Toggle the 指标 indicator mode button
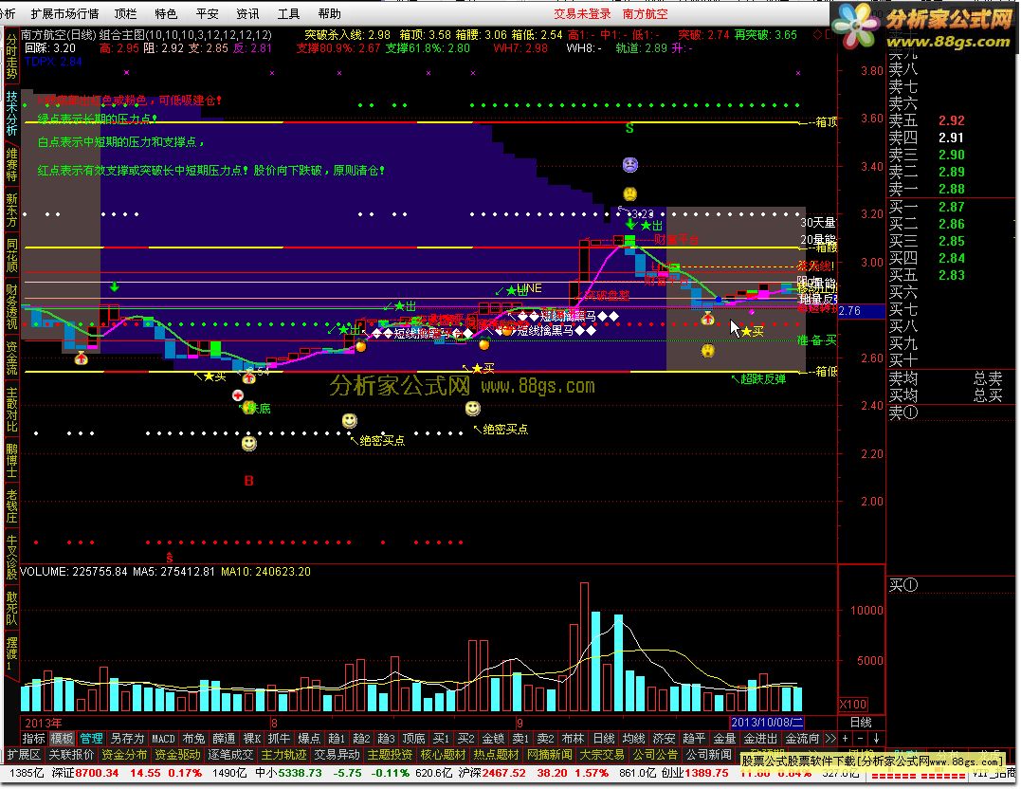The width and height of the screenshot is (1021, 789). pyautogui.click(x=33, y=739)
